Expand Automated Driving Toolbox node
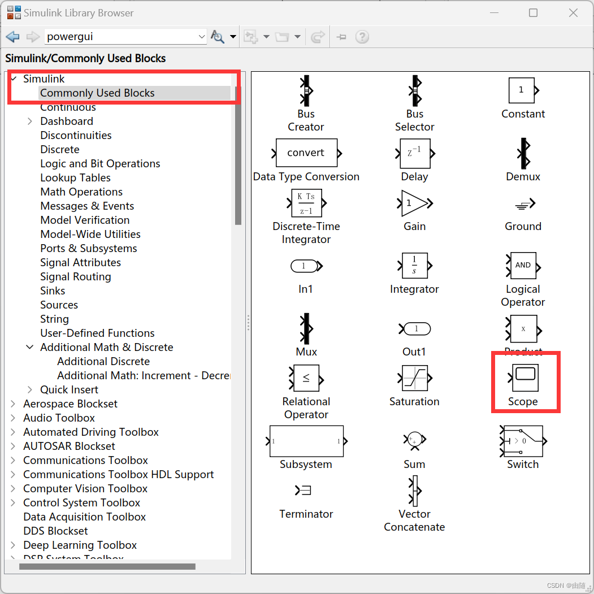Screen dimensions: 594x594 tap(13, 432)
